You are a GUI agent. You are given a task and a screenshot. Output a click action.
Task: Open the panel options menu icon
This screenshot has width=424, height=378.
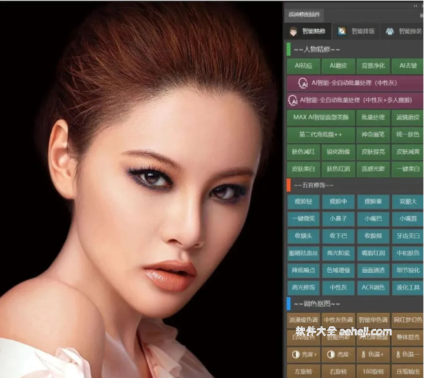(421, 15)
